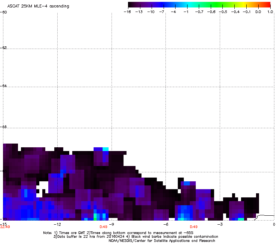277x243 pixels.
Task: Click the longitude axis label '-15'
Action: [3, 224]
